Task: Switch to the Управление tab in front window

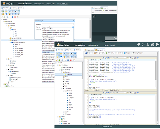Action: tap(89, 50)
